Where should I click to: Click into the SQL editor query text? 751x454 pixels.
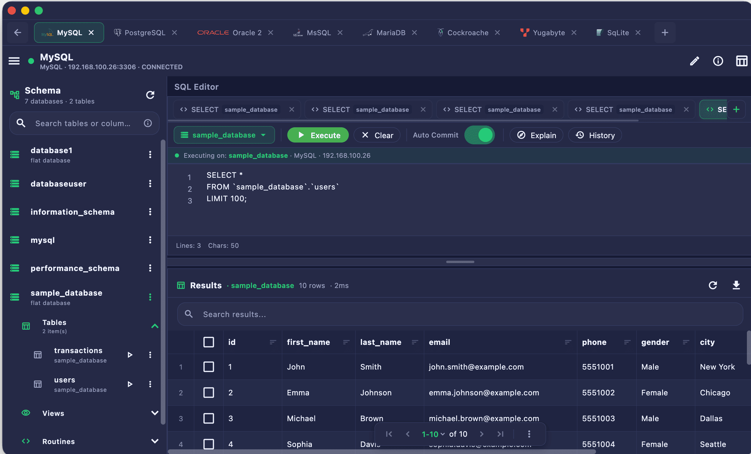273,187
